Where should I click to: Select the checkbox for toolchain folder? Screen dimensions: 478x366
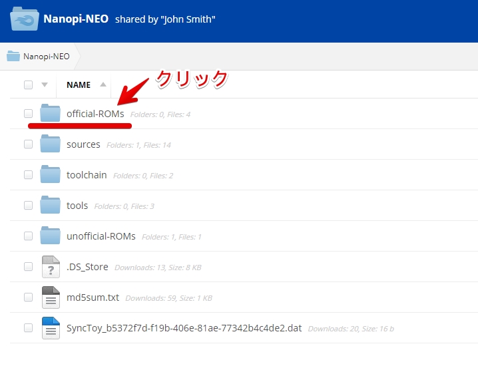point(29,174)
